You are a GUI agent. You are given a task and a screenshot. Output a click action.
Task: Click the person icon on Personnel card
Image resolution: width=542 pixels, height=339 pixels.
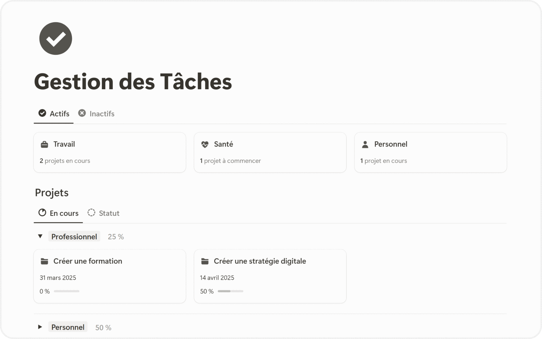coord(365,145)
